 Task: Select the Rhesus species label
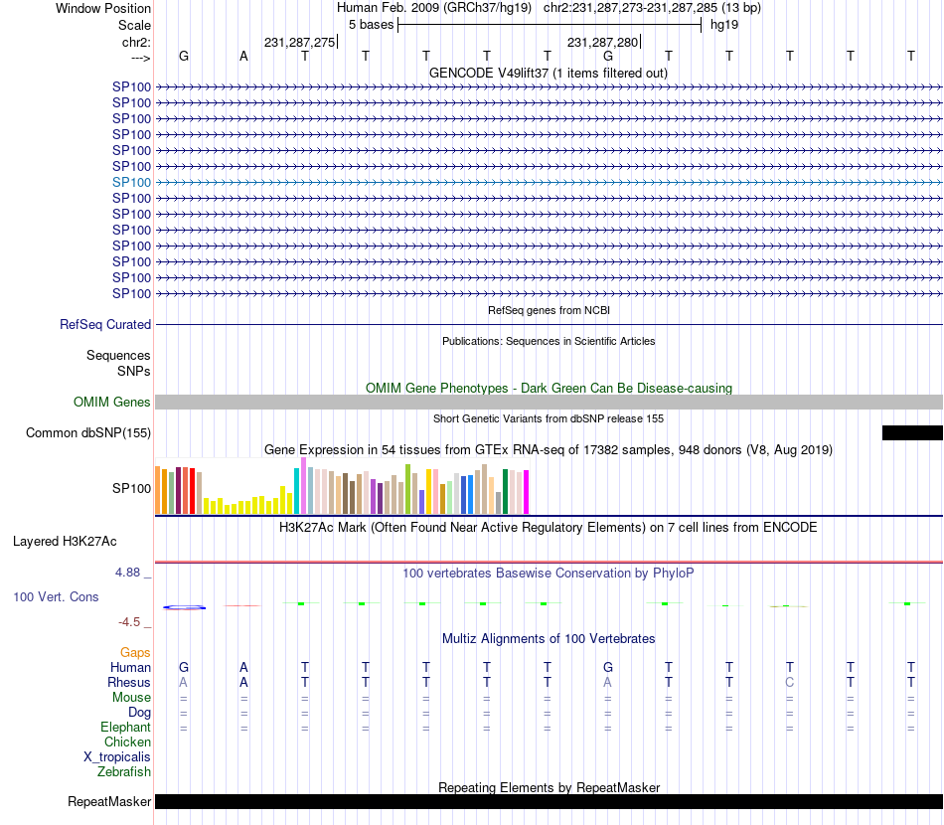coord(128,682)
